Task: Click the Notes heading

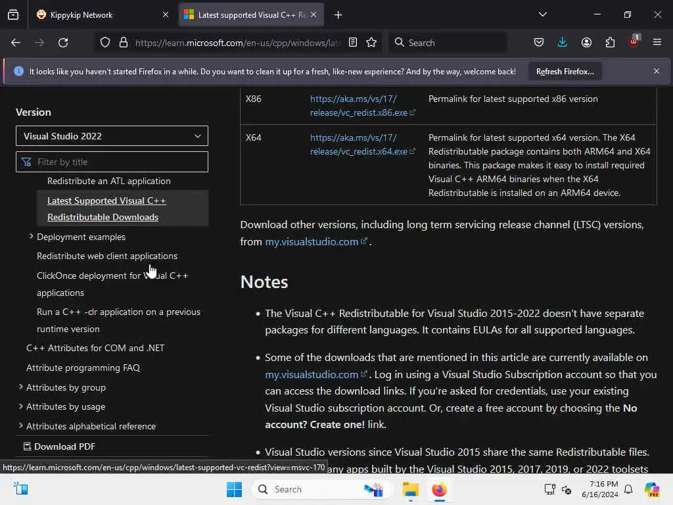Action: tap(264, 282)
